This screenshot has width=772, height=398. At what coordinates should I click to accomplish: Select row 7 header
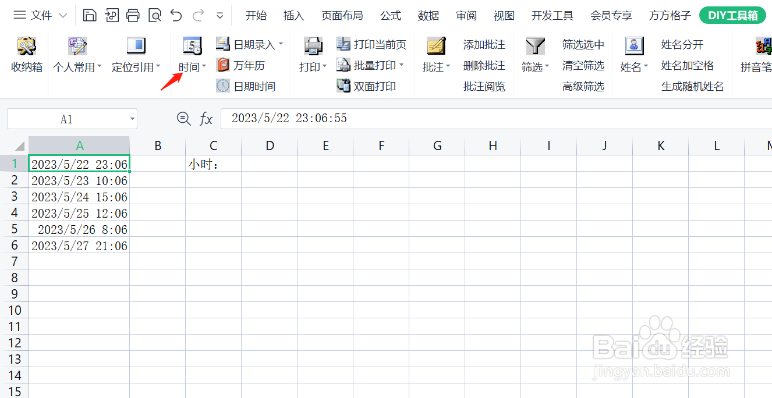[x=15, y=261]
